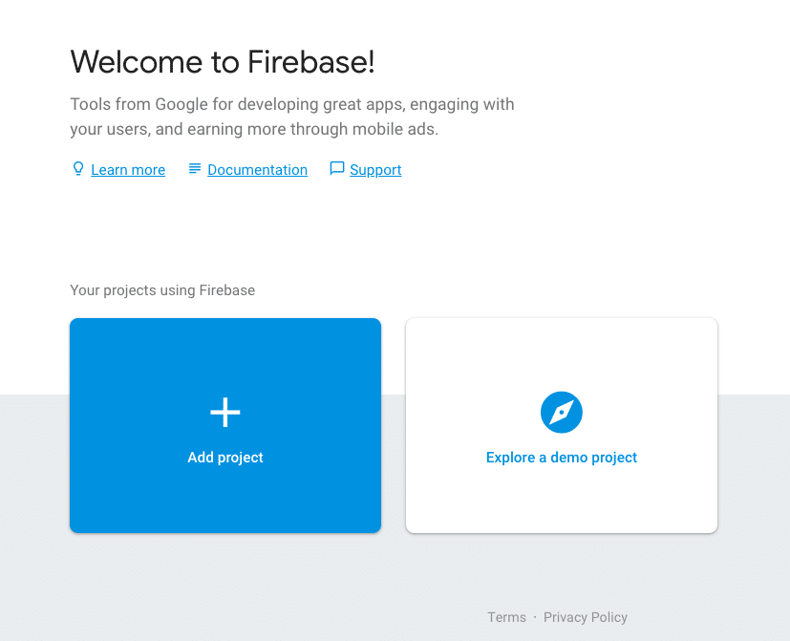The image size is (790, 641).
Task: Click the description line mentioning mobile ads
Action: click(253, 129)
